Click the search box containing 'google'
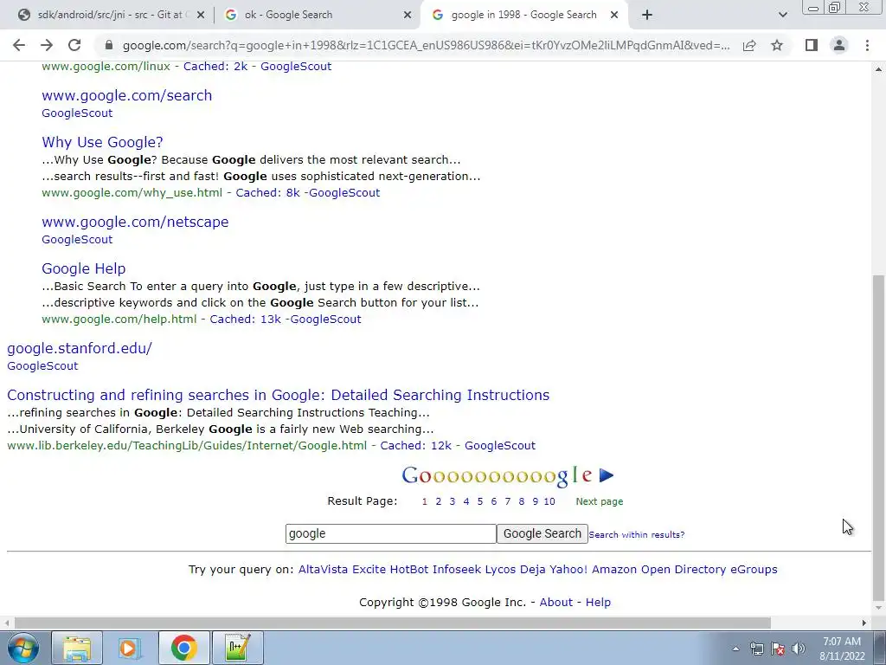The width and height of the screenshot is (886, 665). [x=391, y=533]
